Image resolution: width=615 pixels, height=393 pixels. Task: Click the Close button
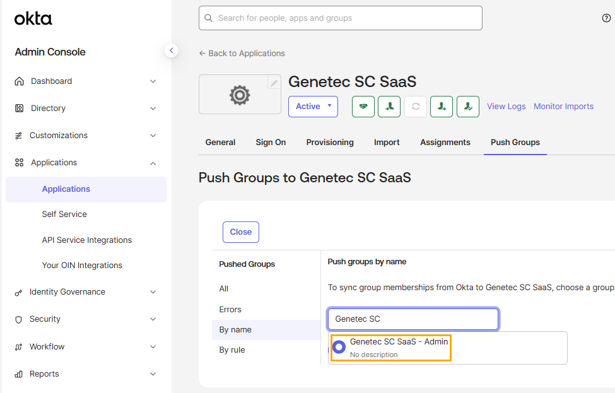tap(241, 232)
